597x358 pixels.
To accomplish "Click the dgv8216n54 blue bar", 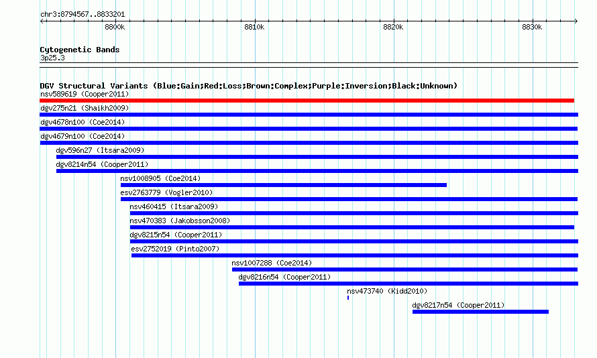I will click(409, 284).
